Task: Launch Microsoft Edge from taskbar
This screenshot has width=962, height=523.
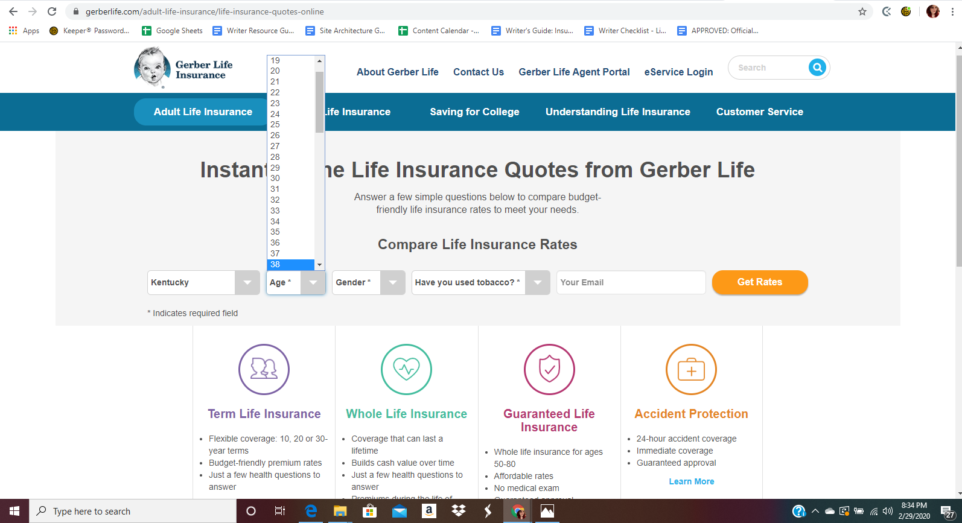Action: [x=311, y=511]
